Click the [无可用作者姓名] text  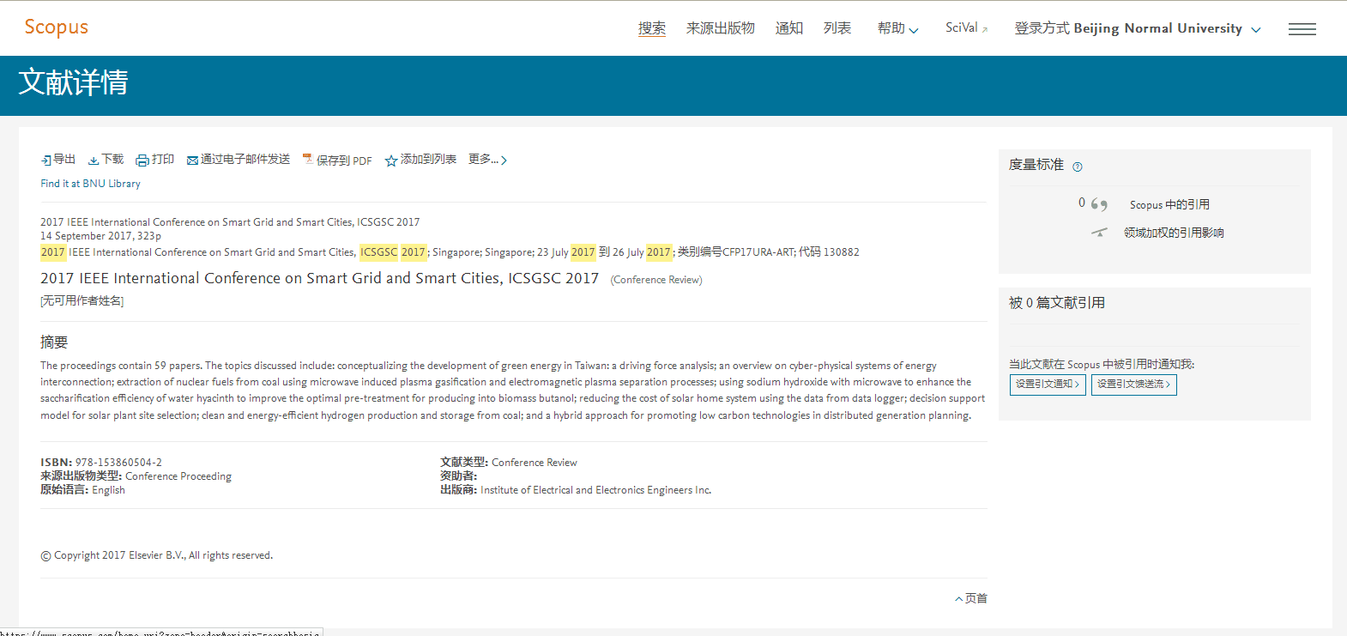pyautogui.click(x=82, y=301)
